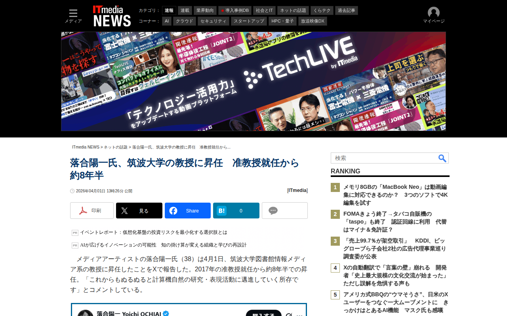Open ranking 2 FOMA taspo article
This screenshot has width=507, height=316.
(395, 222)
